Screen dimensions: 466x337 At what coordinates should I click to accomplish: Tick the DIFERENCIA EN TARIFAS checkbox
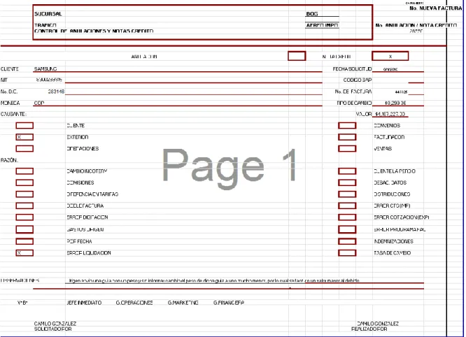click(x=24, y=194)
